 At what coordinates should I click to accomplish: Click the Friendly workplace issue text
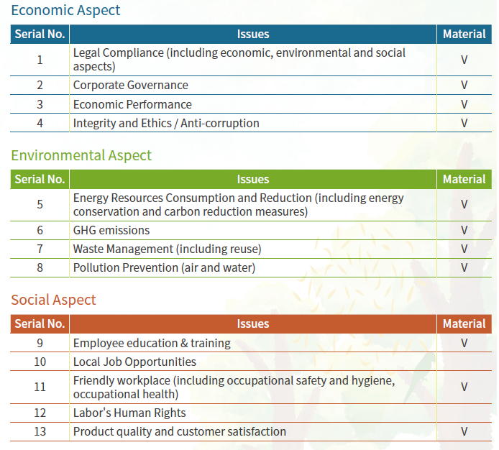pyautogui.click(x=234, y=387)
